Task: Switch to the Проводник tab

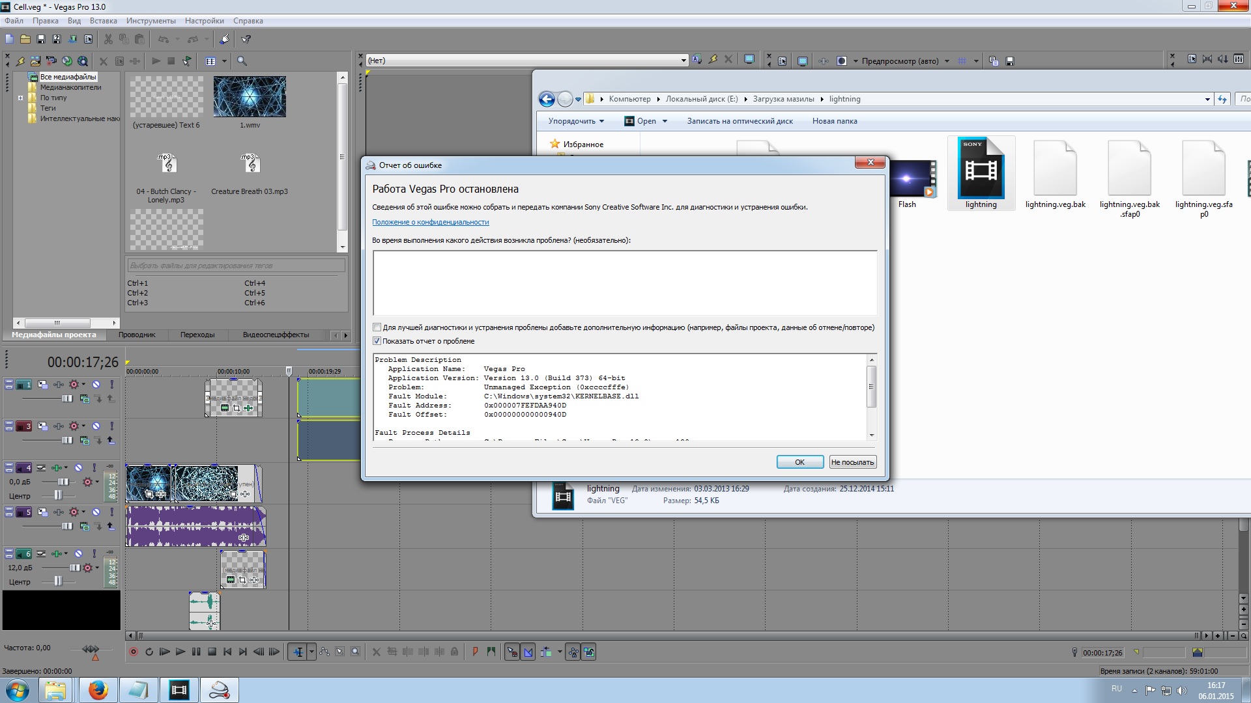Action: [137, 335]
